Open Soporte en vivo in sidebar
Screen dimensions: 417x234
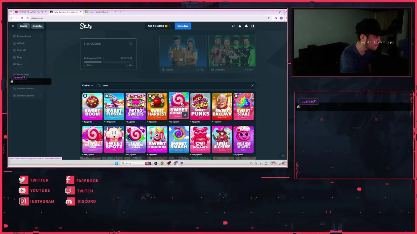[x=25, y=88]
